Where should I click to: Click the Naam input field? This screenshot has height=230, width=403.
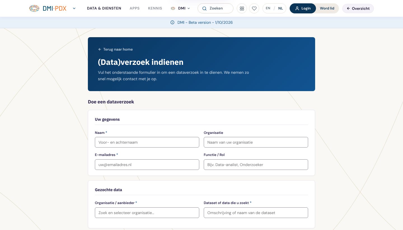point(147,142)
